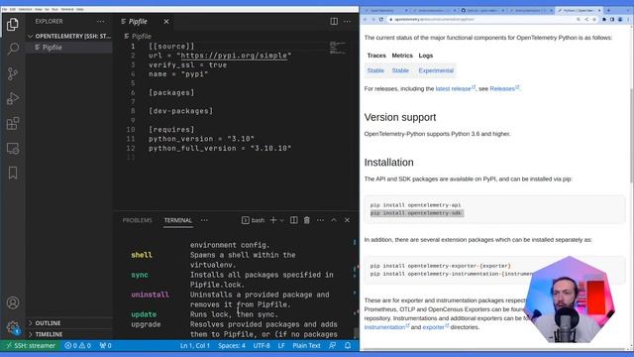Split the terminal panel
The width and height of the screenshot is (634, 357).
(x=294, y=220)
